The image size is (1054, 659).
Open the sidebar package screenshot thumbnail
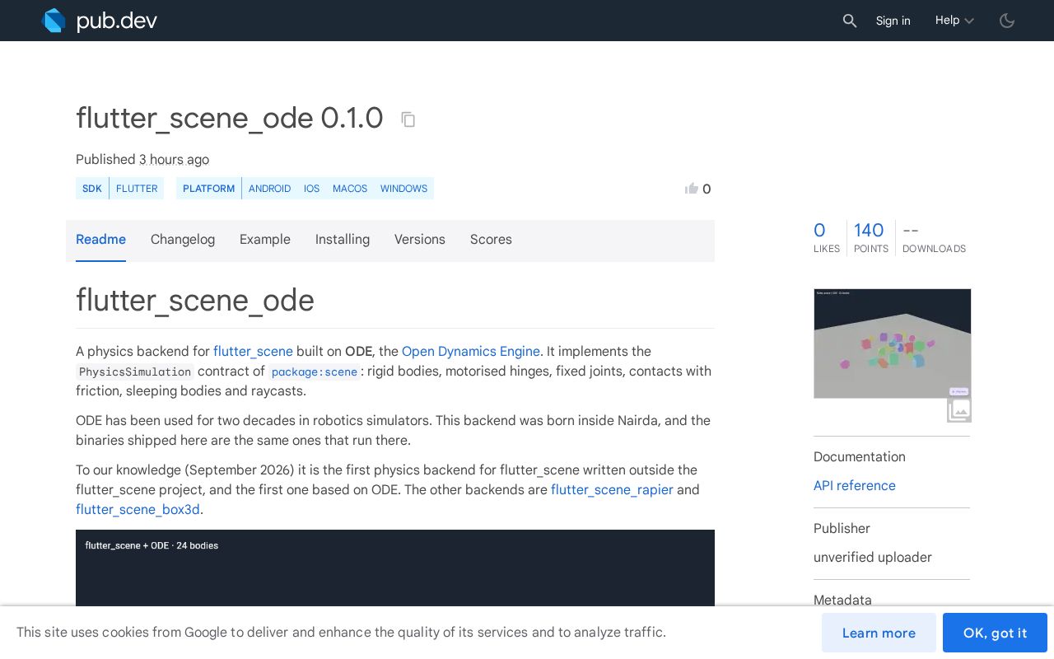(x=893, y=344)
